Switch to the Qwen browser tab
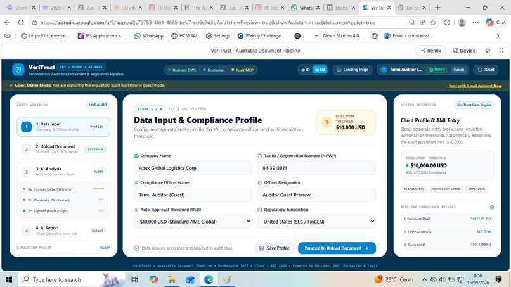 pos(22,8)
